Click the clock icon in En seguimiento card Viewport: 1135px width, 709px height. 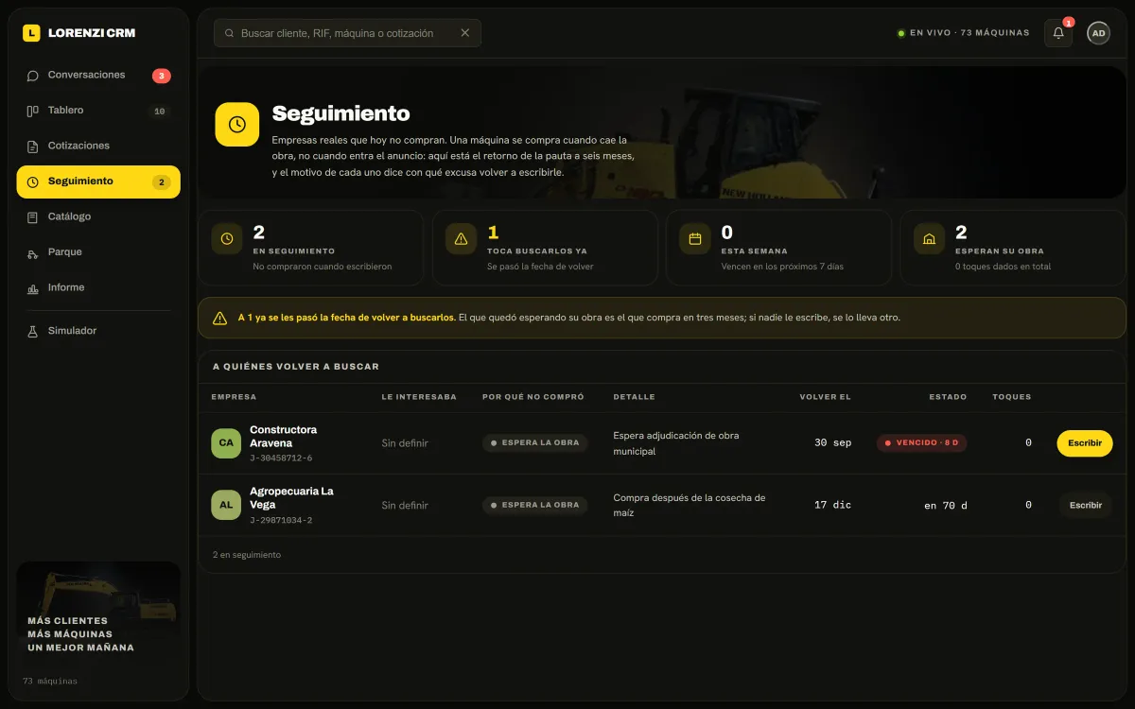[227, 239]
